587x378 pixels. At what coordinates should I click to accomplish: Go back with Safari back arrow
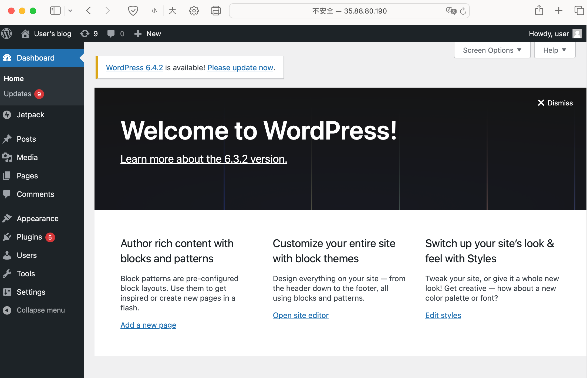tap(89, 11)
